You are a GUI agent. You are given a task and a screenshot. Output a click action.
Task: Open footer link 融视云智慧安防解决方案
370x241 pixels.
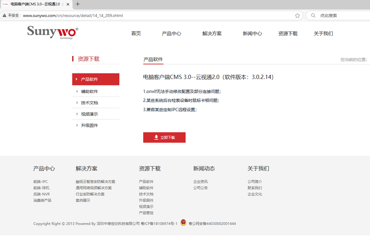point(95,181)
